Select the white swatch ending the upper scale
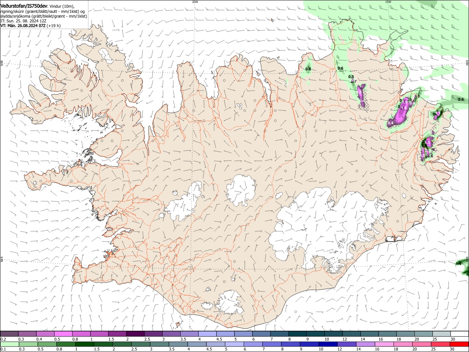Screen dimensions: 469x352 coord(459,334)
